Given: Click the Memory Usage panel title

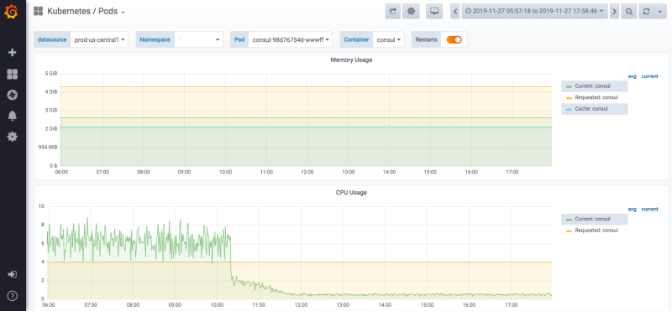Looking at the screenshot, I should (x=351, y=60).
